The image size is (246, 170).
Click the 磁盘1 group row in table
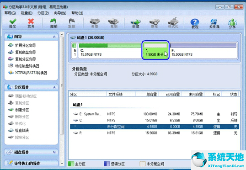pos(78,105)
